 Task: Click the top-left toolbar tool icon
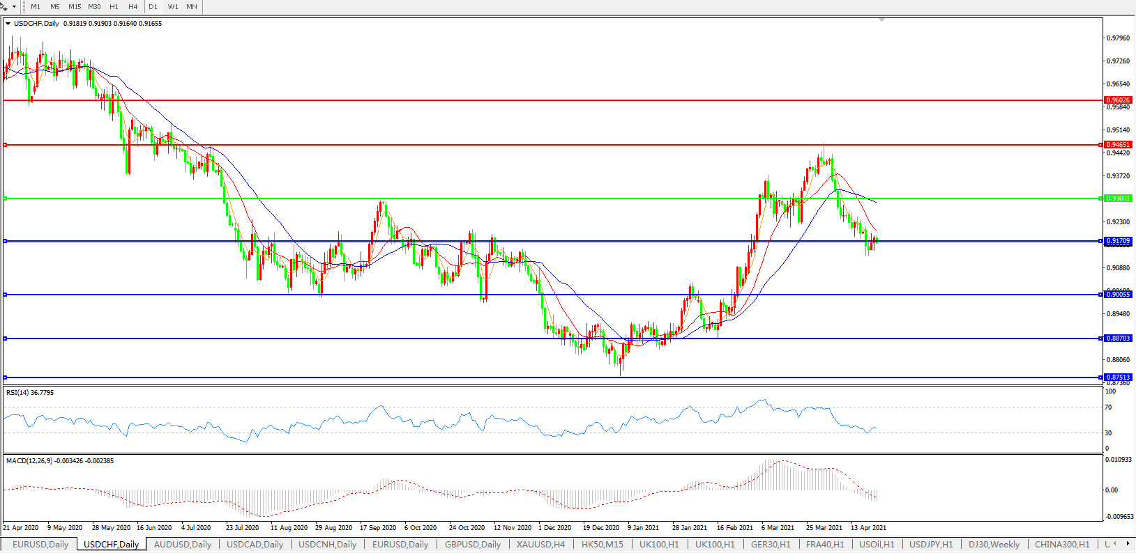[4, 6]
